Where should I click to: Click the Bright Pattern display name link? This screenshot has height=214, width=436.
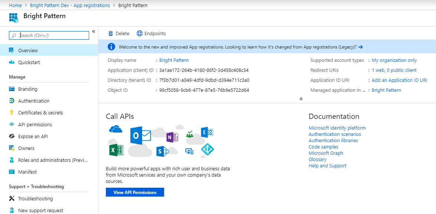[x=174, y=60]
